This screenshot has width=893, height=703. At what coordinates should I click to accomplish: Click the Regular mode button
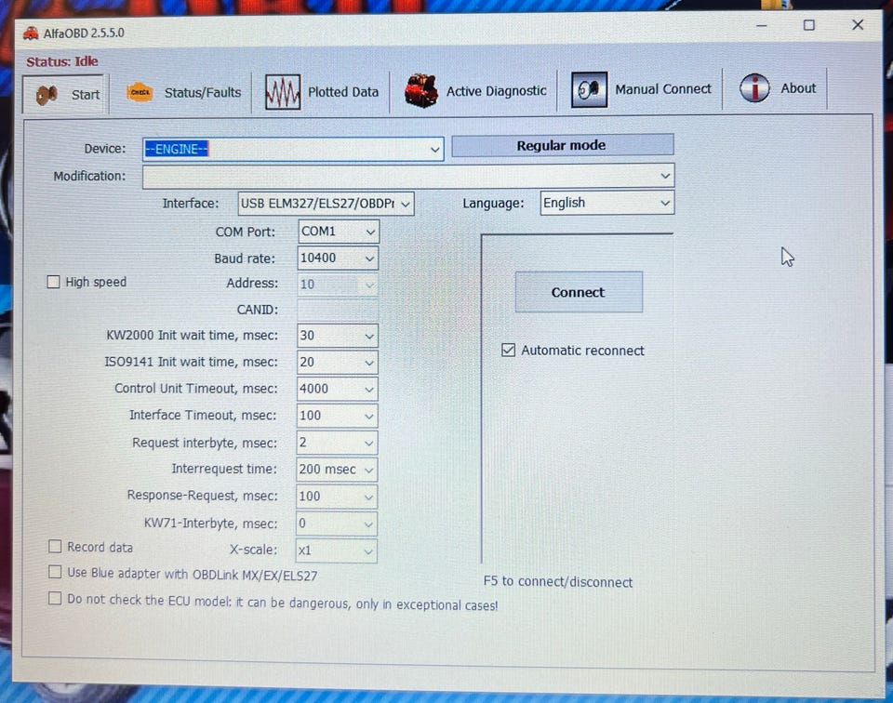pos(562,145)
